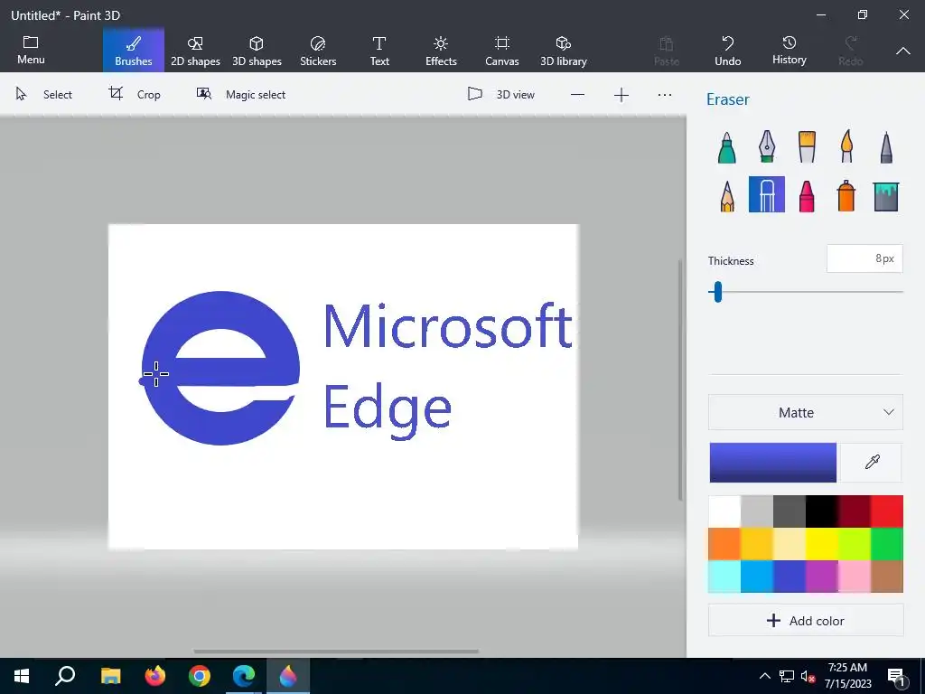
Task: Open the Windows Start menu
Action: (22, 676)
